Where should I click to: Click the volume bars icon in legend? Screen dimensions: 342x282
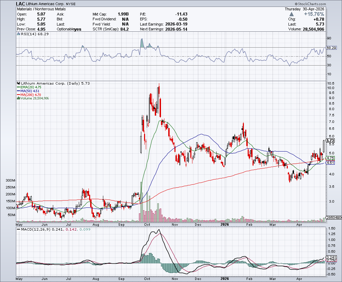[19, 98]
